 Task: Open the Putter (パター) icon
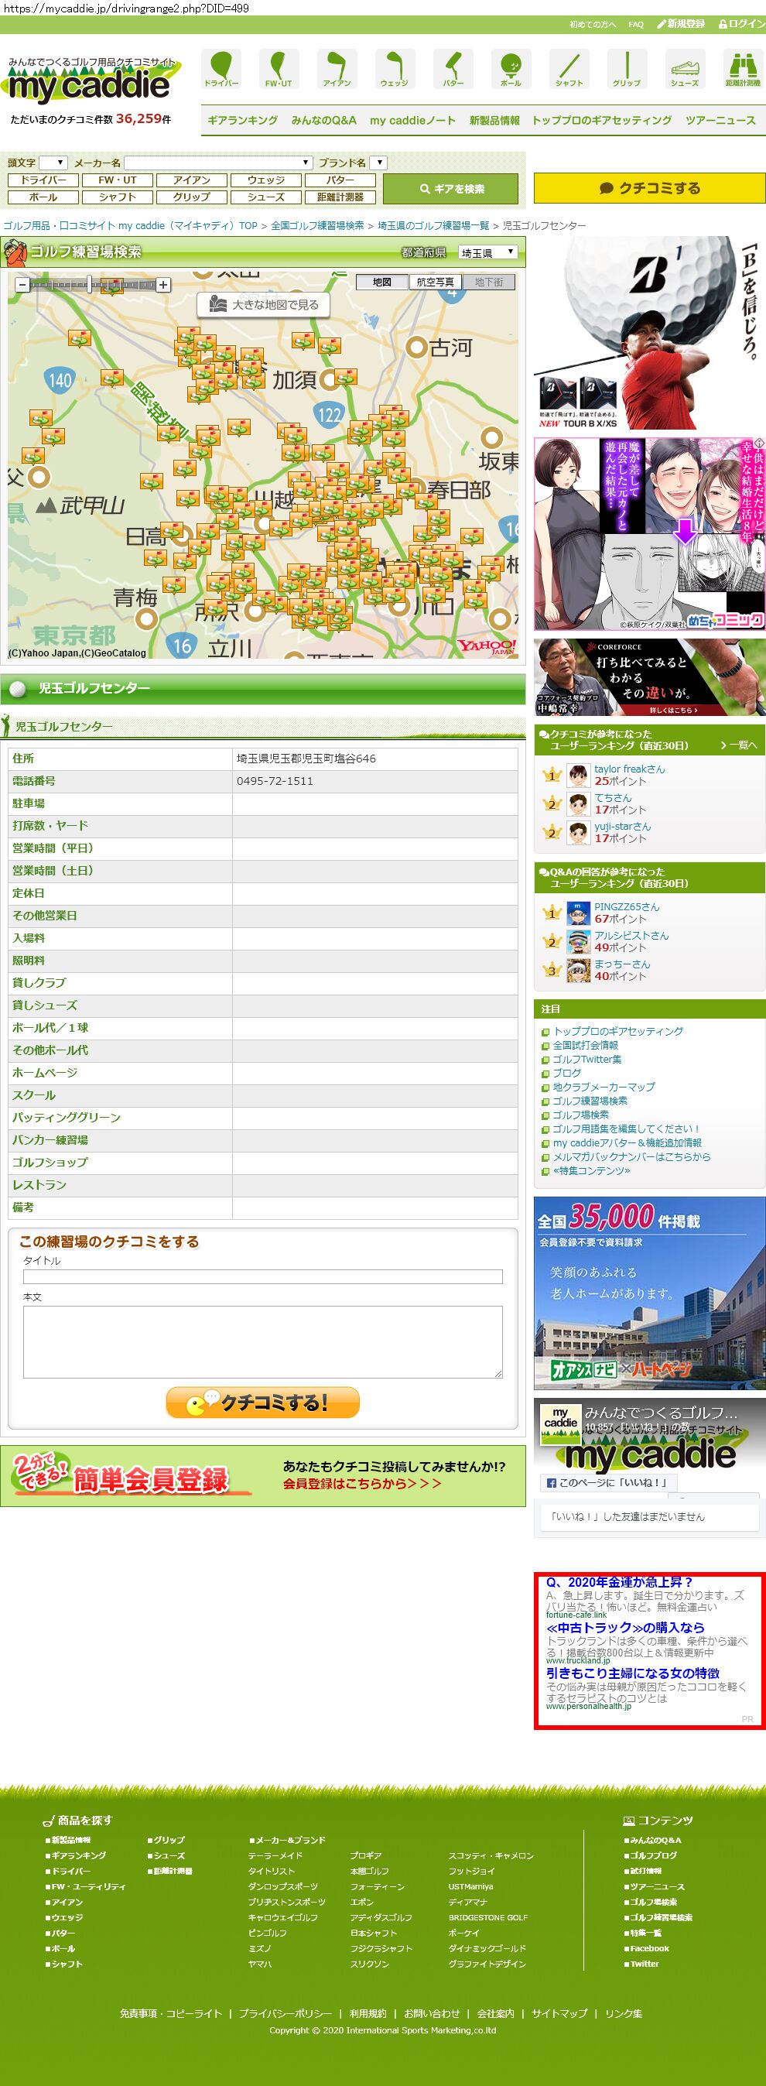pyautogui.click(x=453, y=68)
